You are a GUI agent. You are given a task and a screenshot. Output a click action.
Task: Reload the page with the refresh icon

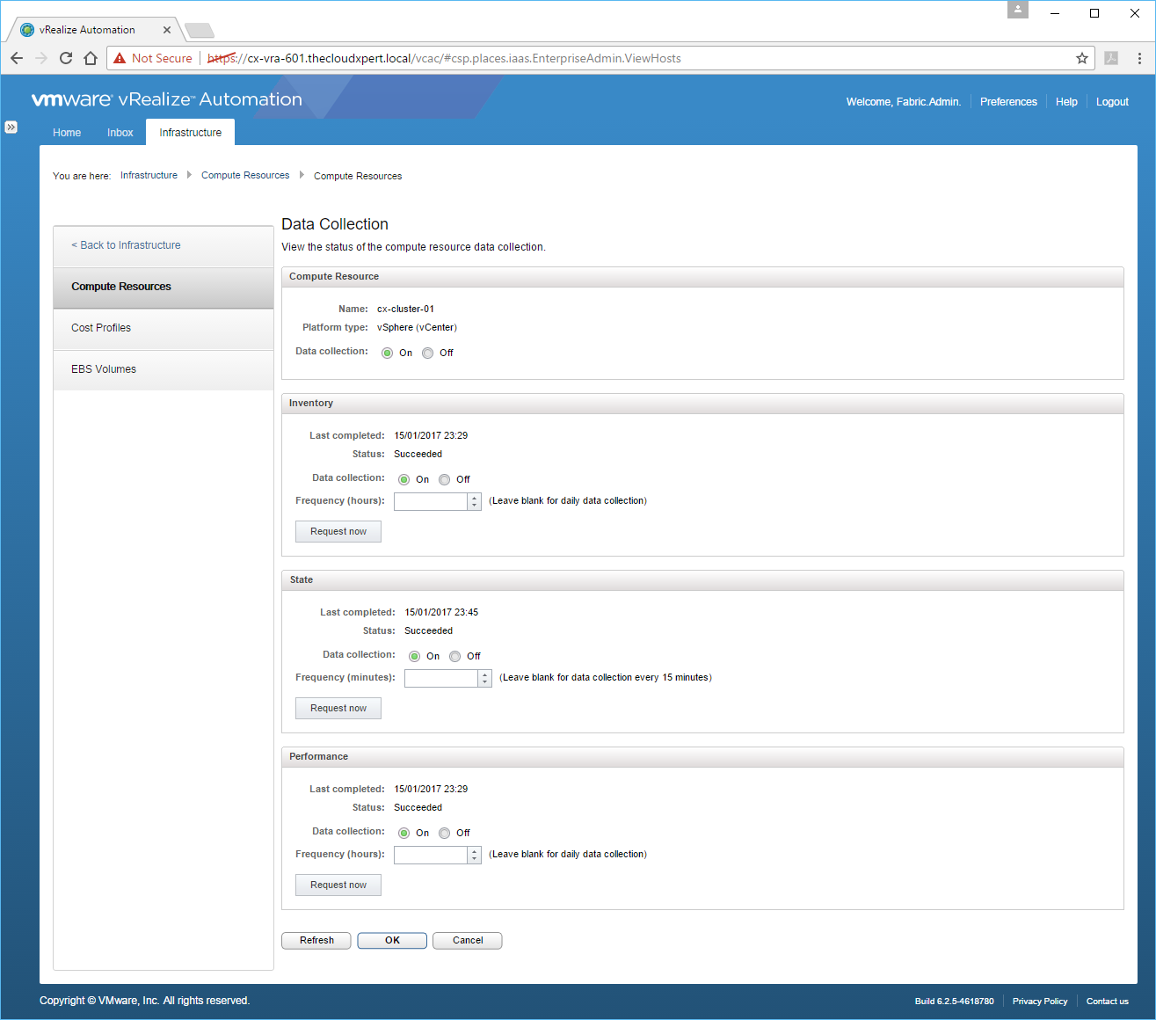(66, 58)
